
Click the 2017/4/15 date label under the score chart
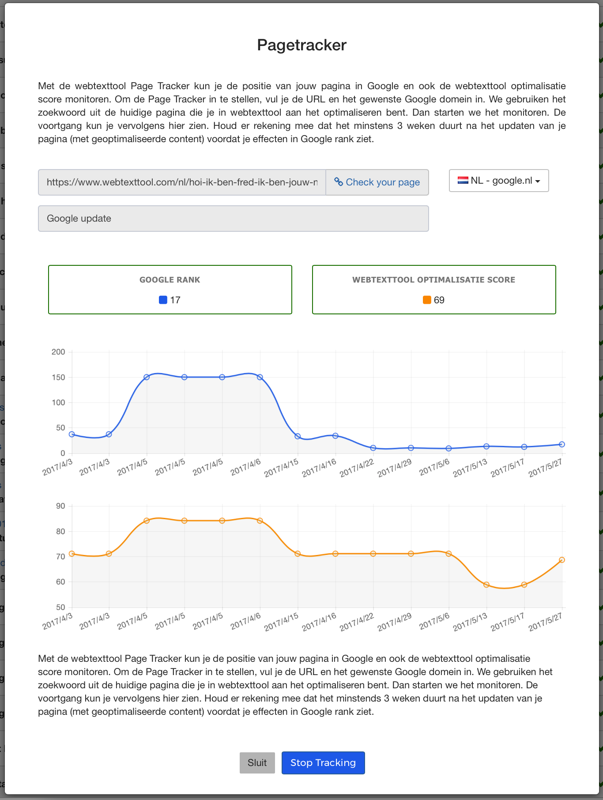[281, 622]
